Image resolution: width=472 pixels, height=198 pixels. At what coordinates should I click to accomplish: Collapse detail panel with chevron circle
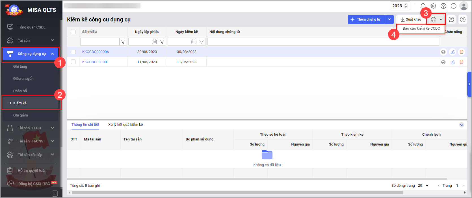point(462,125)
